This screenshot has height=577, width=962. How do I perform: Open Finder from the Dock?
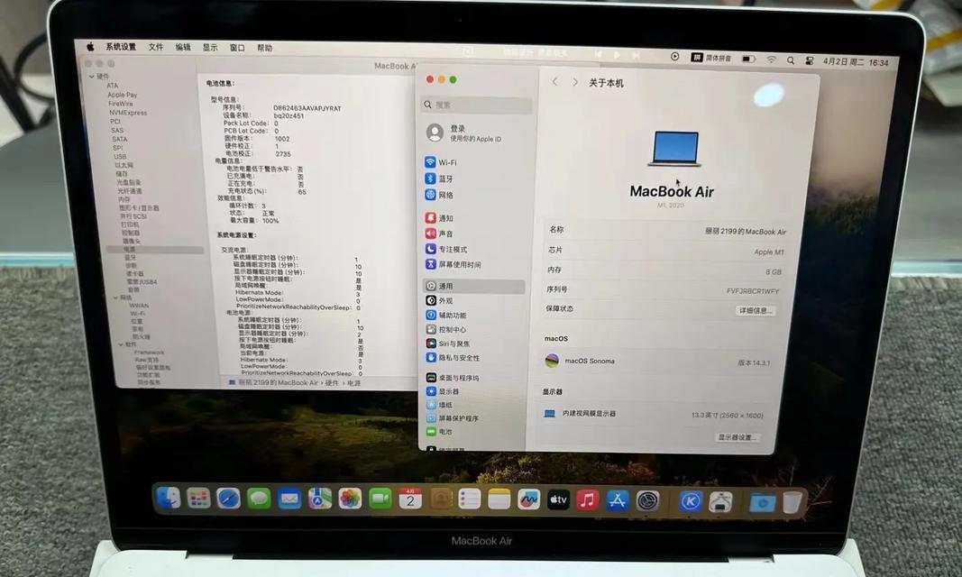[168, 499]
